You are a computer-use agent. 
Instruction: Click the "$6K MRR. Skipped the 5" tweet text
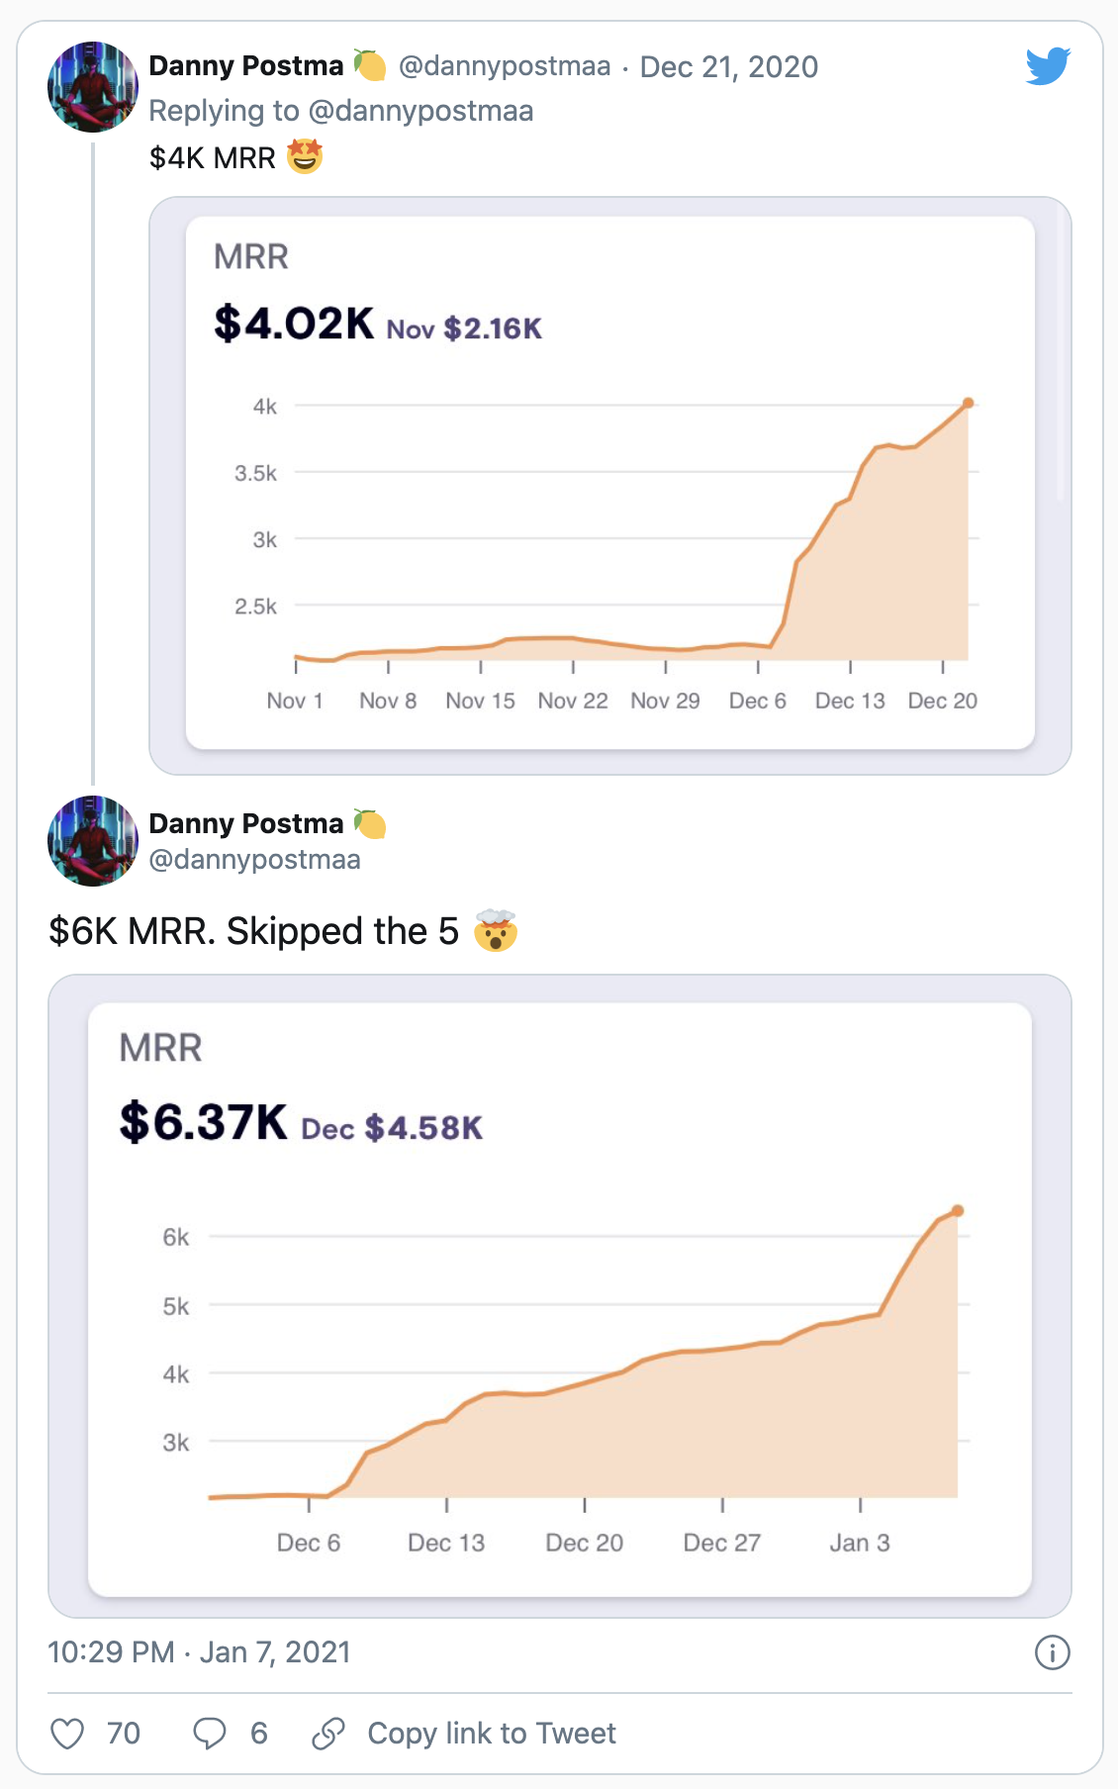tap(254, 931)
